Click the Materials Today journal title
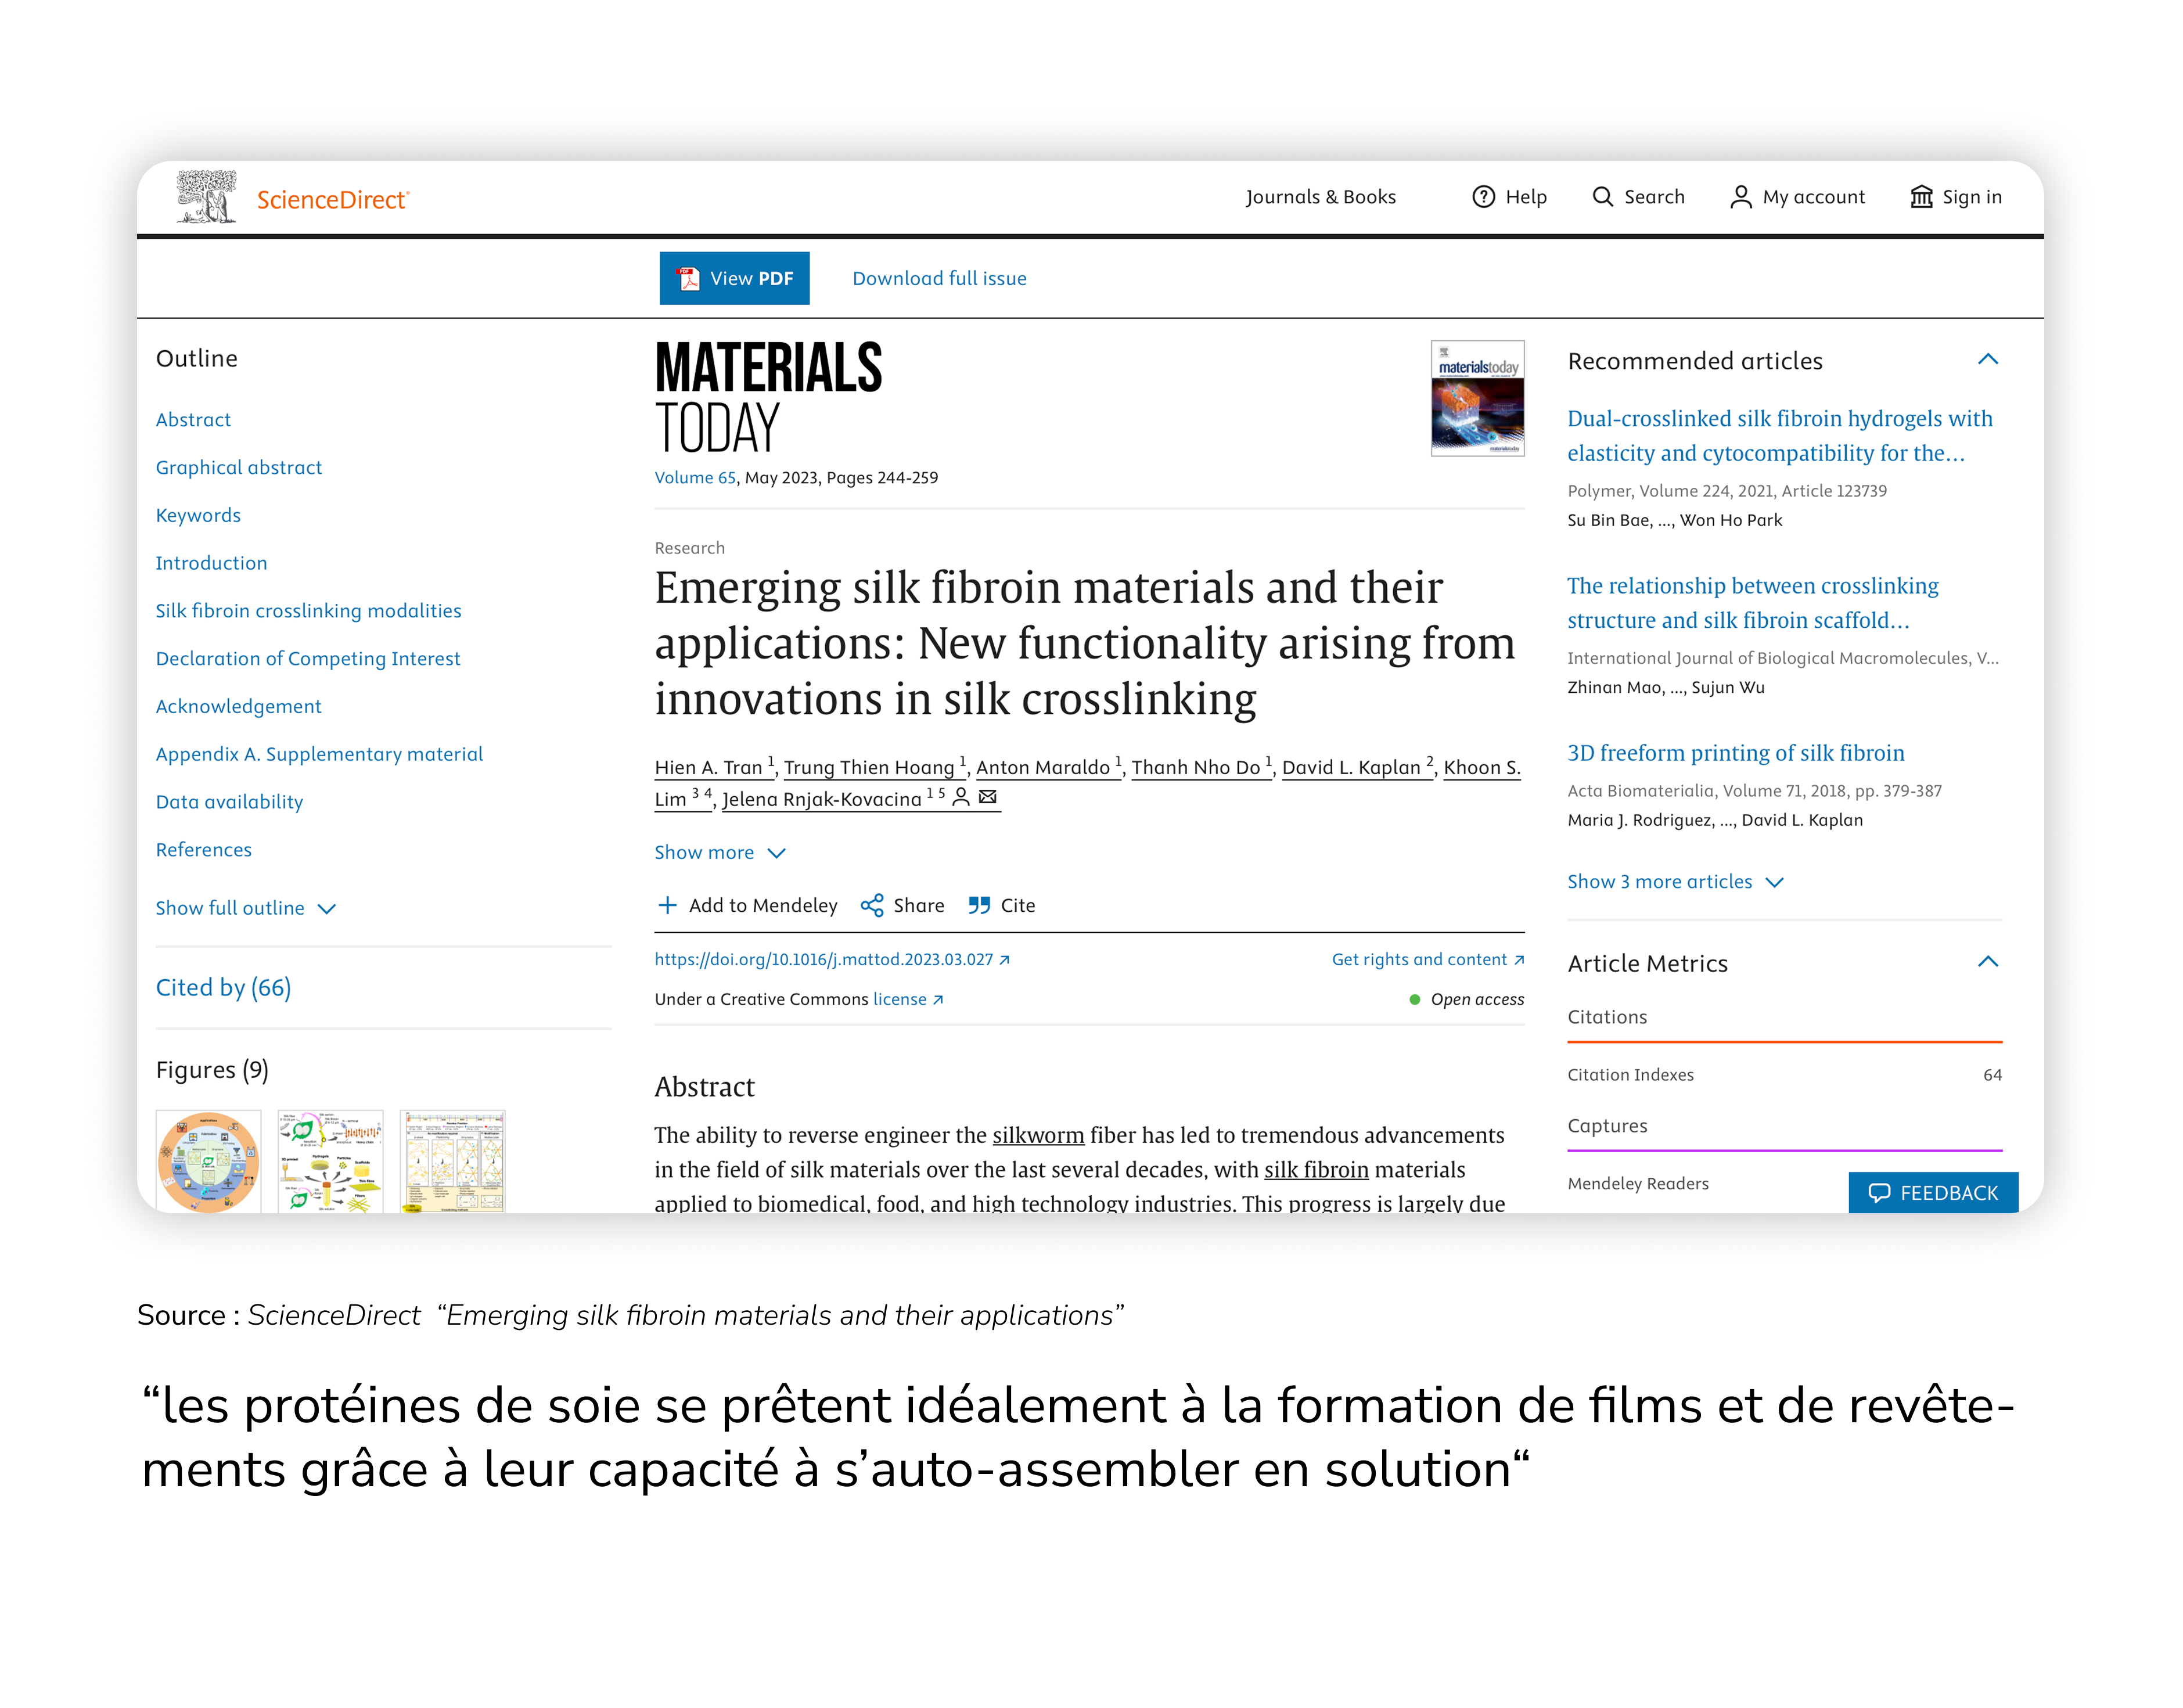The height and width of the screenshot is (1708, 2183). point(768,398)
